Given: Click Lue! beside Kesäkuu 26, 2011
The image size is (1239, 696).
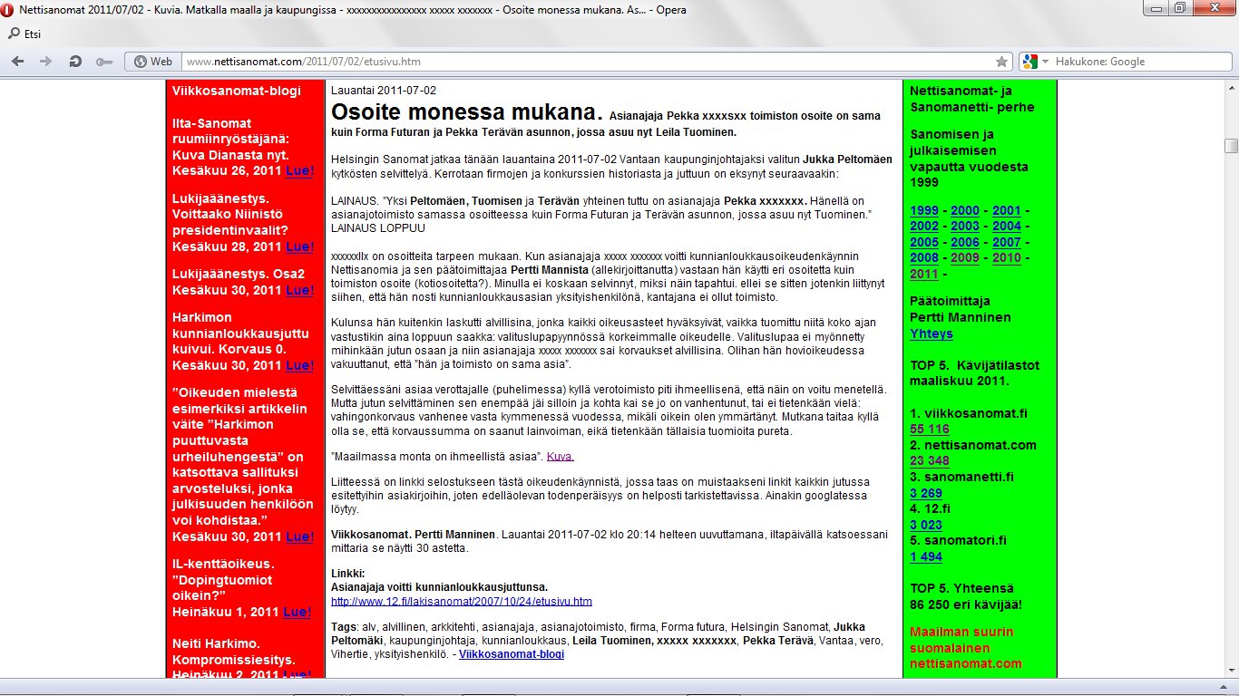Looking at the screenshot, I should [299, 170].
